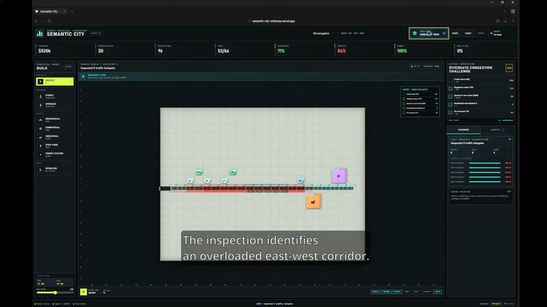Select the Inspect tool in Build panel
547x307 pixels.
point(55,81)
